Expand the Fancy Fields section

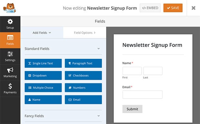click(98, 116)
